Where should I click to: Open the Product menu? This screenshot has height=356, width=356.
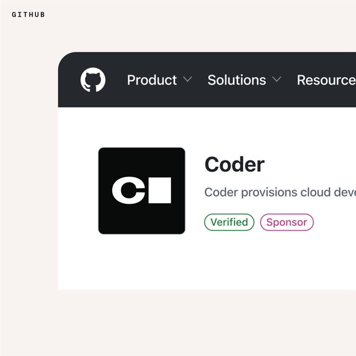pos(152,80)
